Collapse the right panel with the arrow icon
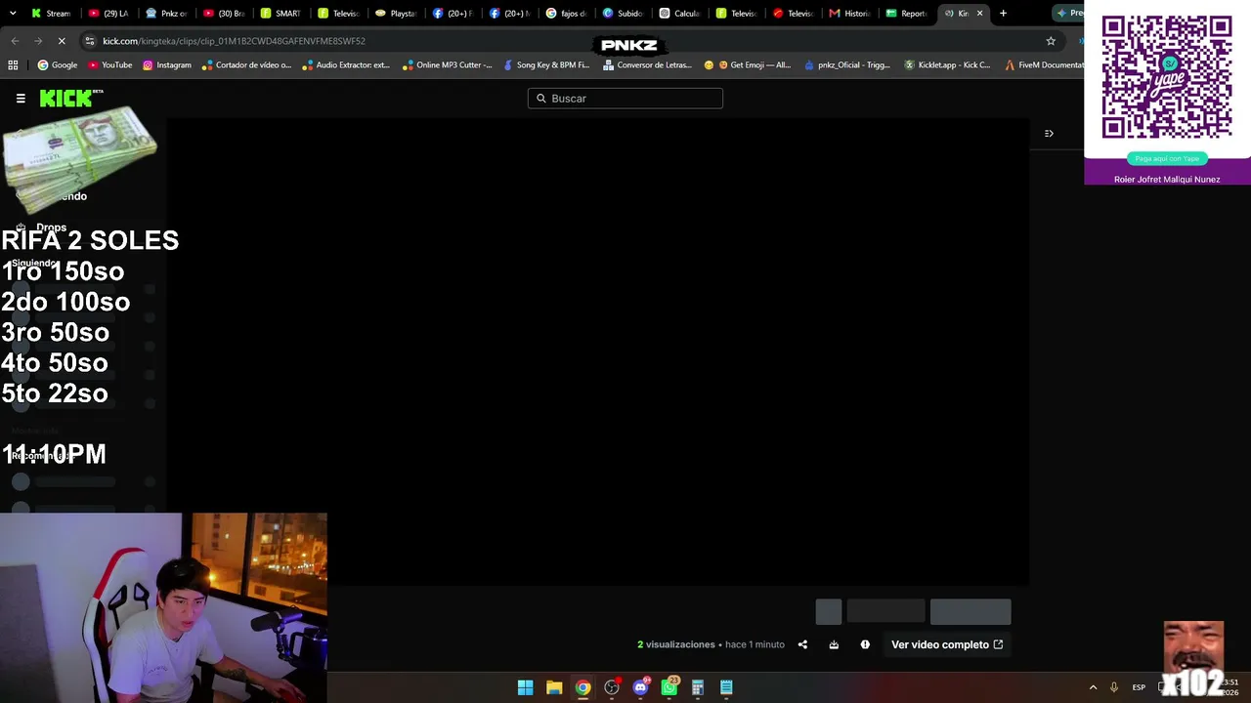Viewport: 1251px width, 703px height. pyautogui.click(x=1049, y=134)
